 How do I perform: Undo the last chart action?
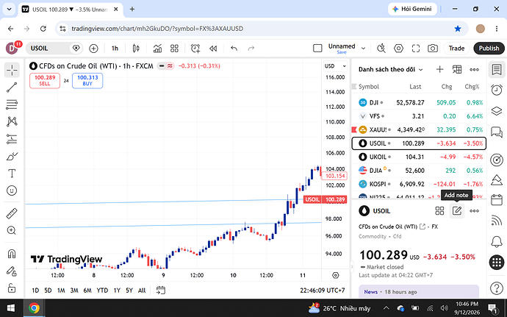point(234,49)
